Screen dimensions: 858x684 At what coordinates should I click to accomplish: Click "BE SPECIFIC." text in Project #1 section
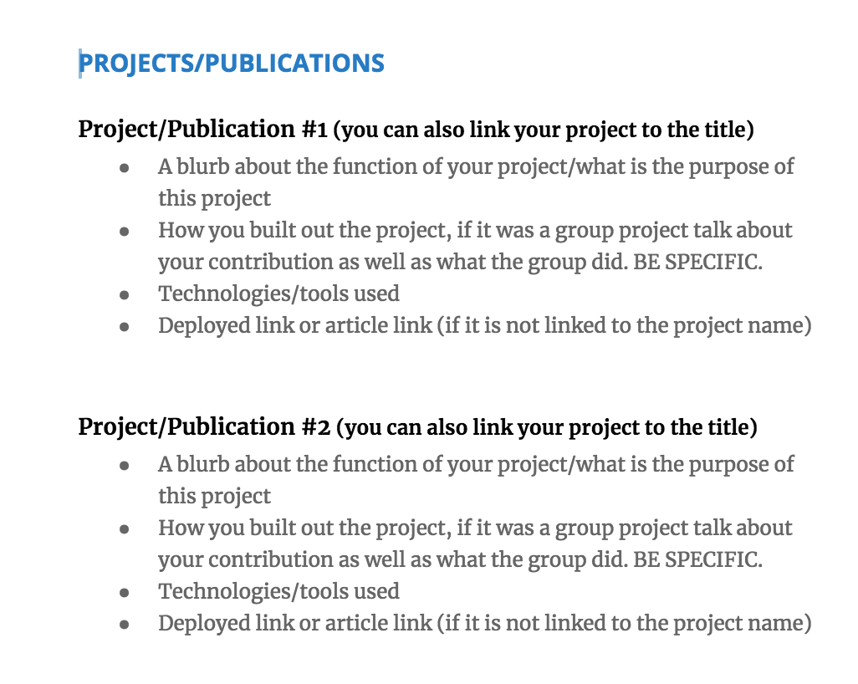(697, 262)
